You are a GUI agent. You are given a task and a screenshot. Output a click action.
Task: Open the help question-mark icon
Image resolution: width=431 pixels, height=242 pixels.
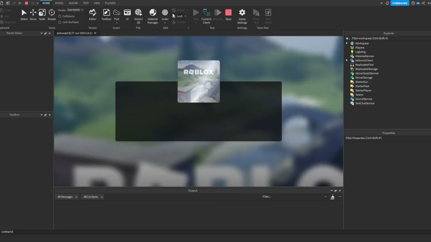413,3
